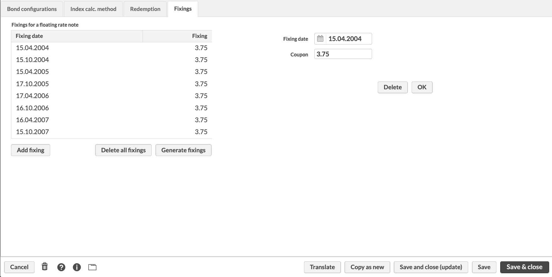Open help via question mark icon
Screen dimensions: 552x277
[61, 267]
